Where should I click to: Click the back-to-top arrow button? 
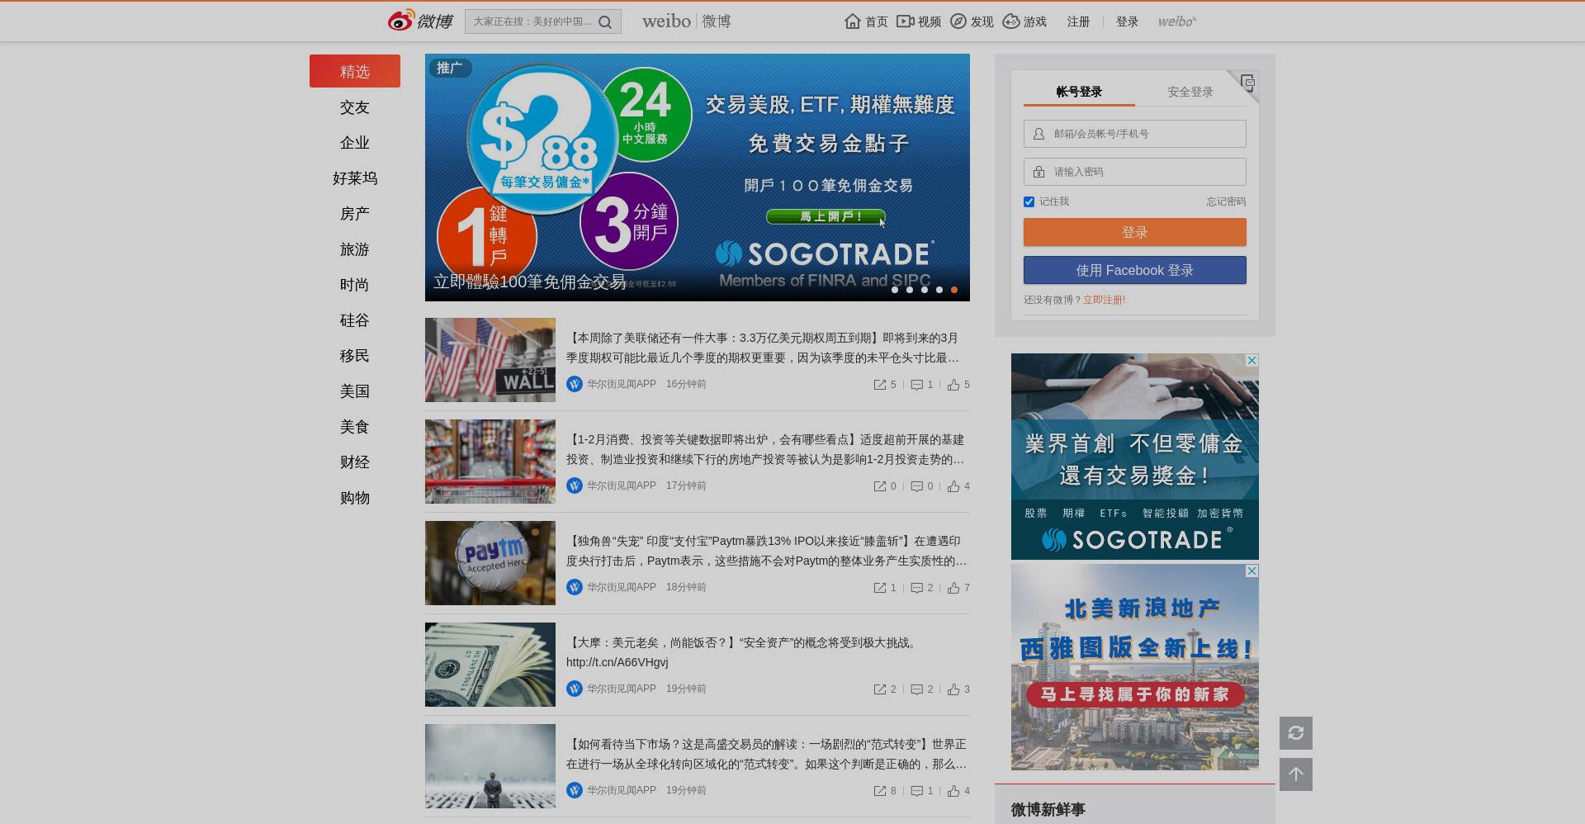pos(1296,774)
